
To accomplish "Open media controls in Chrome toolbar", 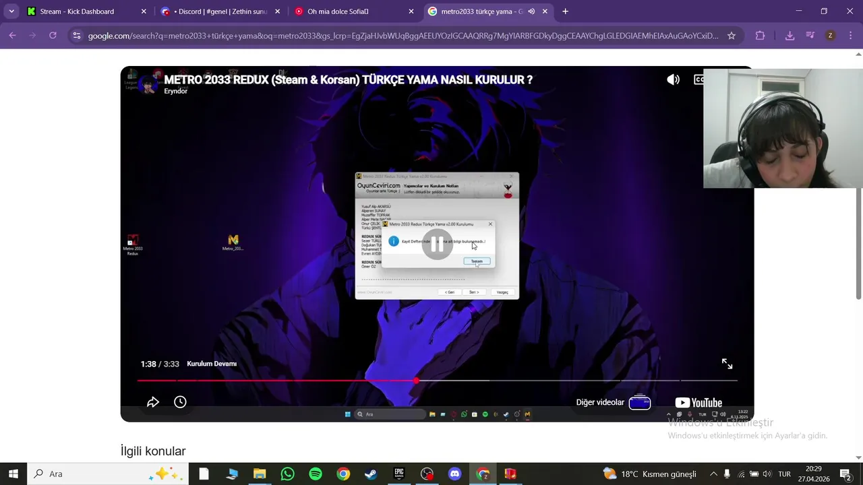I will pos(810,36).
